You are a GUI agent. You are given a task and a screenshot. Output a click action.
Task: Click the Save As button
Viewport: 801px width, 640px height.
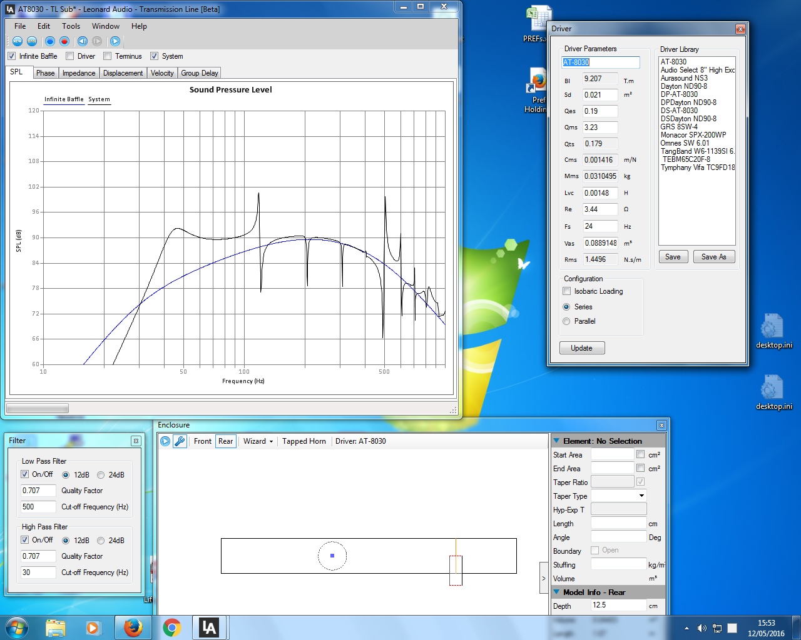coord(714,257)
